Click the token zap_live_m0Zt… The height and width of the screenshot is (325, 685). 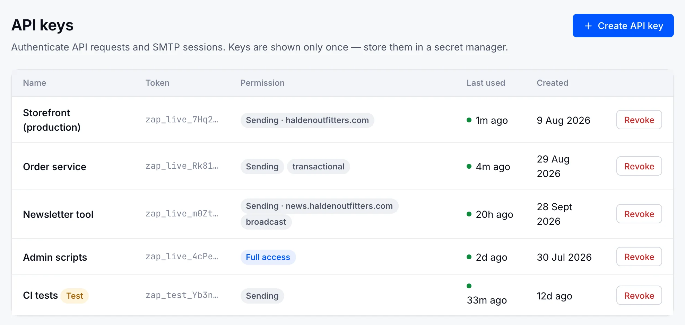[x=182, y=214]
